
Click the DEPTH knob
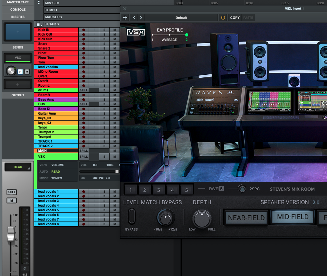[x=202, y=219]
